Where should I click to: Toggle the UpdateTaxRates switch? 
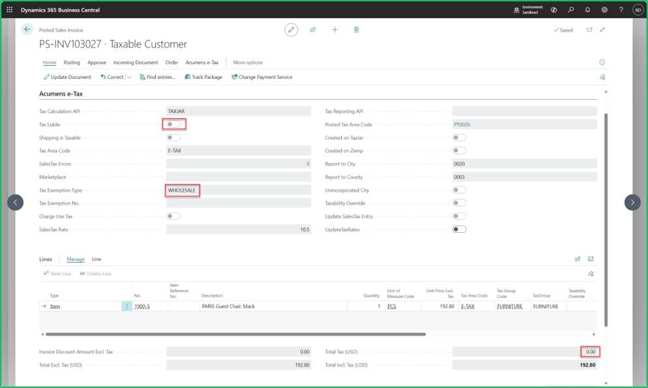459,230
